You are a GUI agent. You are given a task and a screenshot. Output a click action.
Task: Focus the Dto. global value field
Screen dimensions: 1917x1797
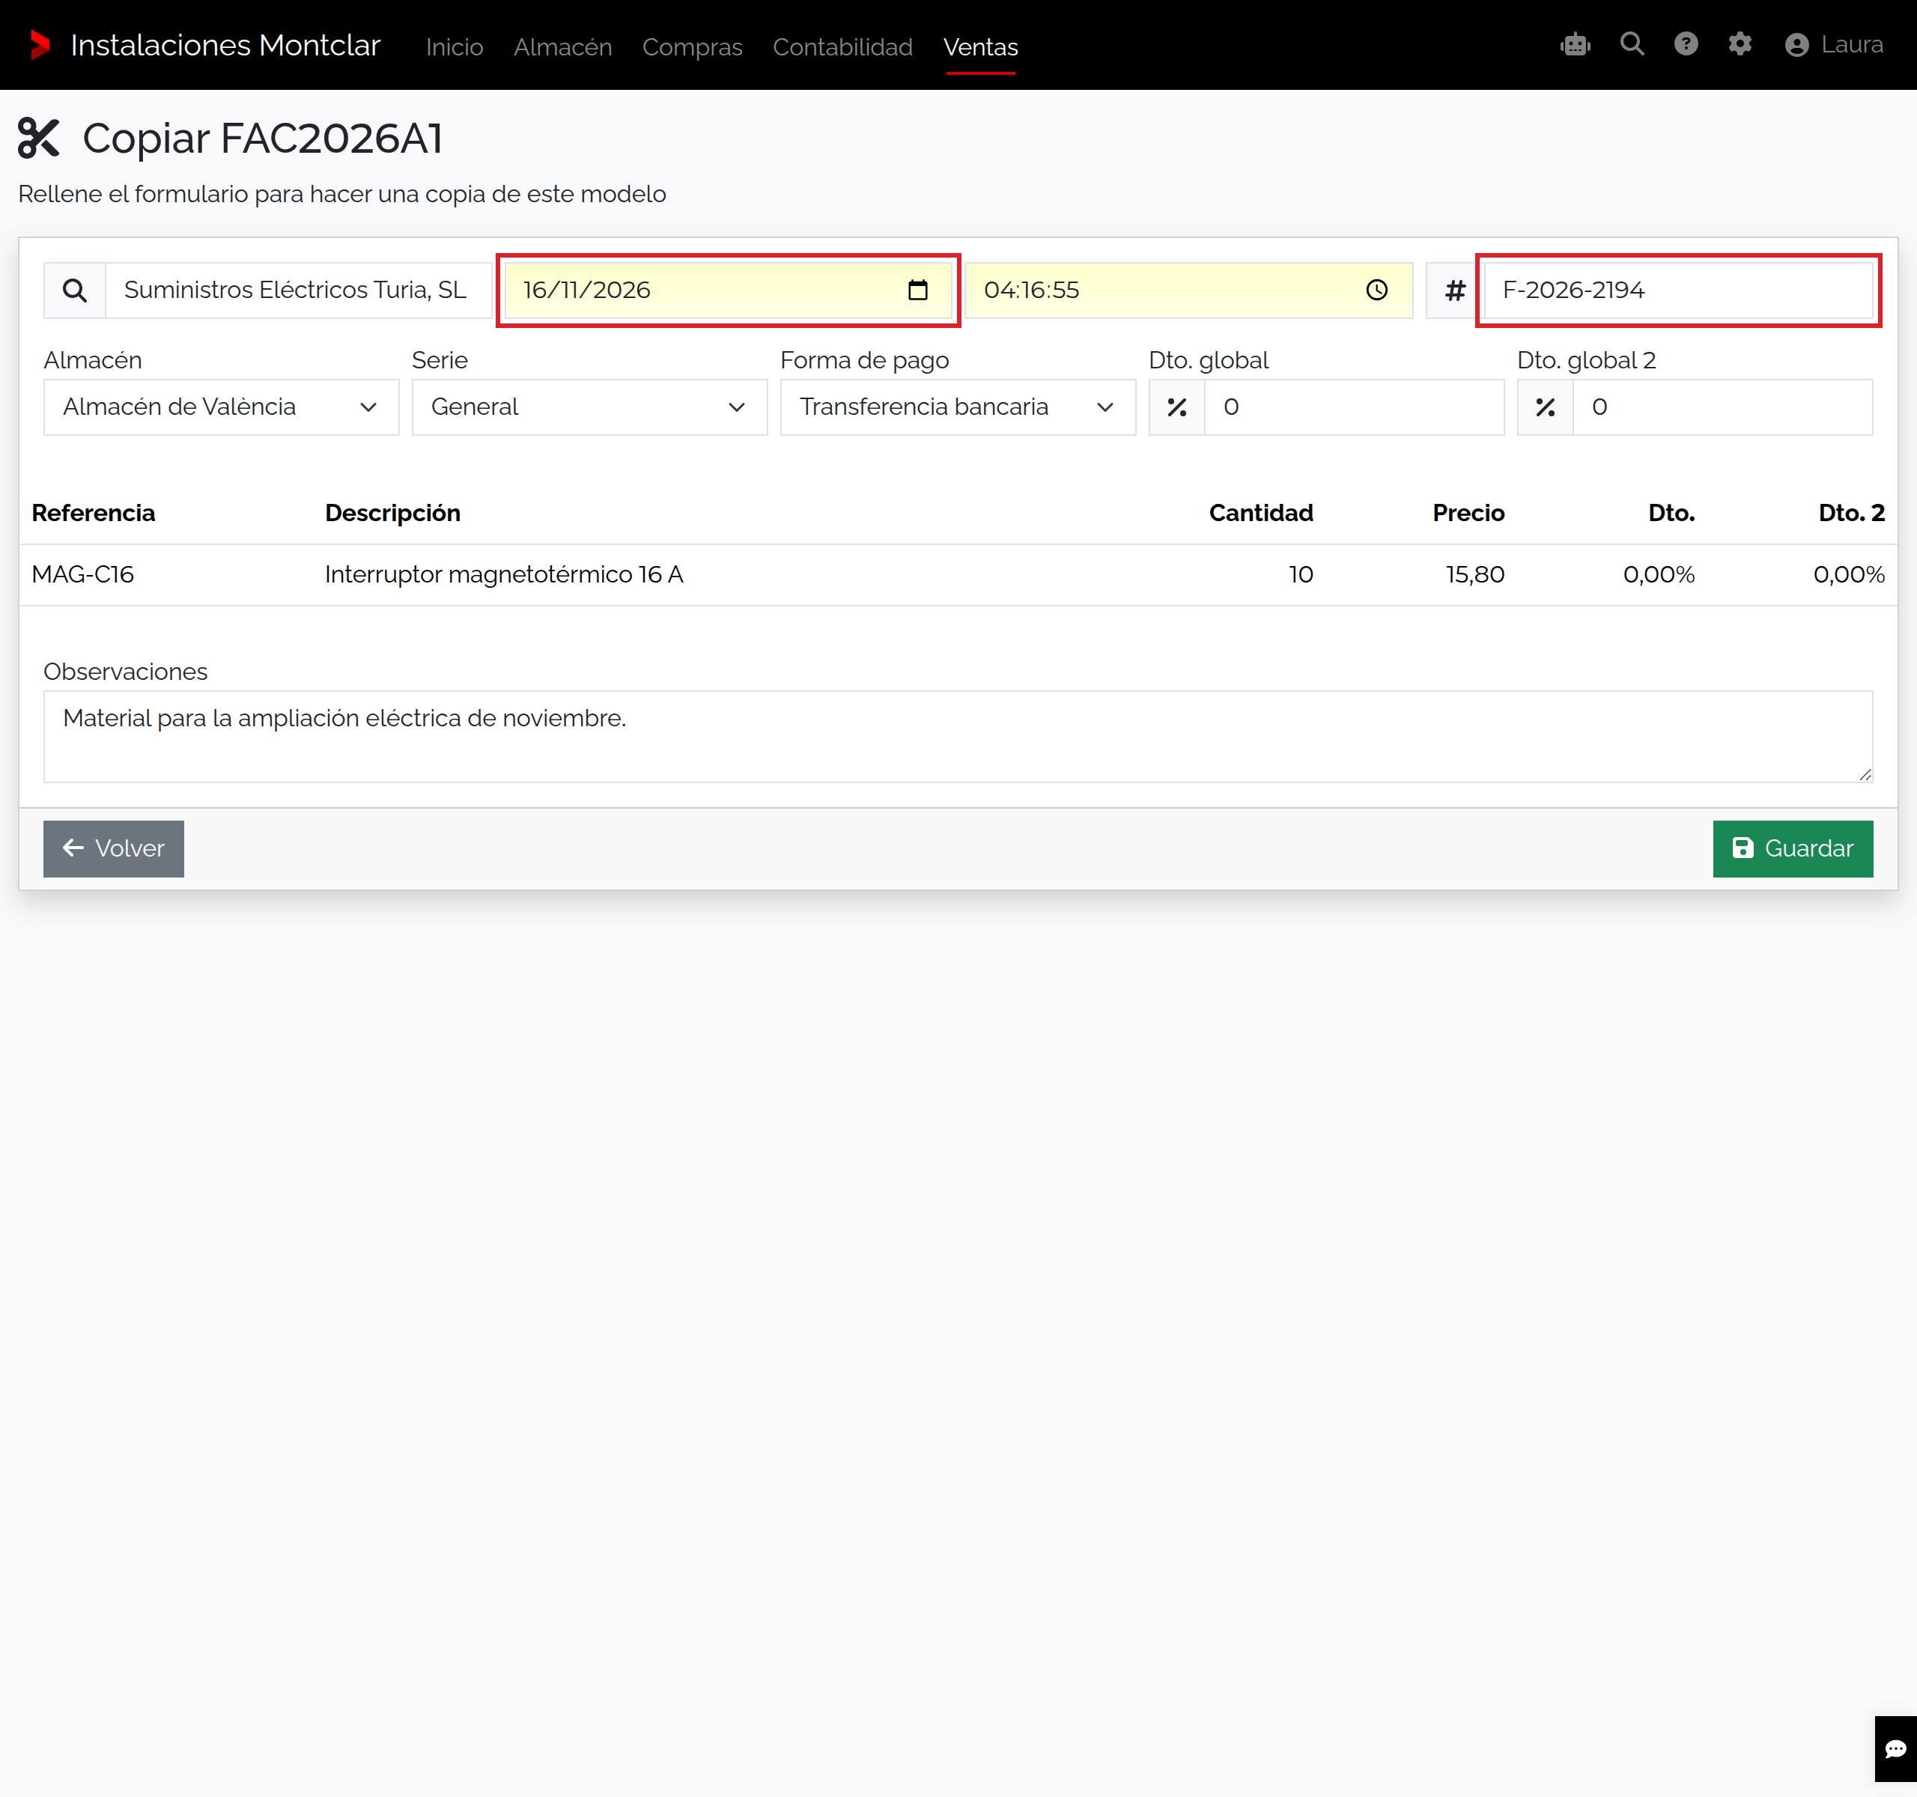tap(1354, 407)
